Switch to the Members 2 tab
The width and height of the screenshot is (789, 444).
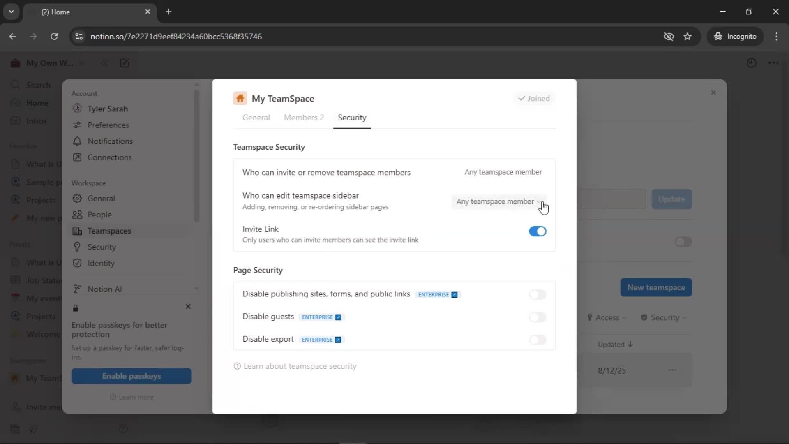click(x=304, y=118)
